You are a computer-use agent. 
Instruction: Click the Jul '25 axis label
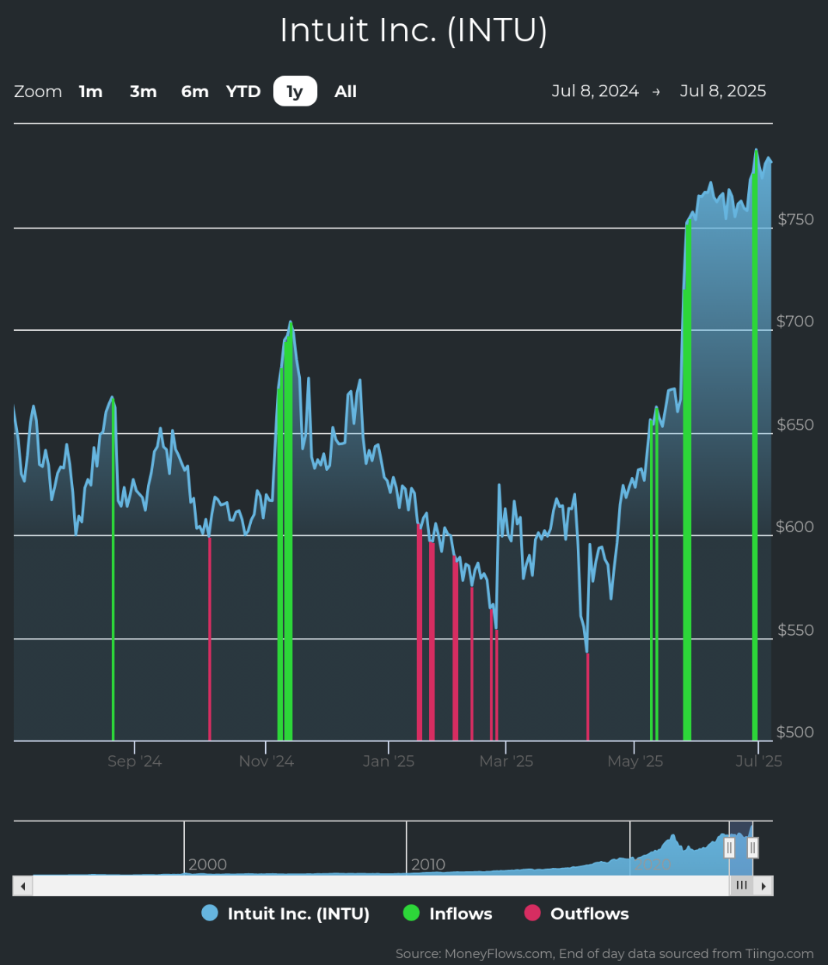(759, 761)
